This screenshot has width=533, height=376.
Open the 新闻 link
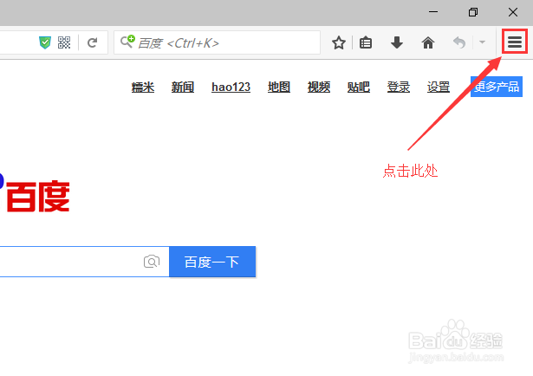[x=183, y=87]
